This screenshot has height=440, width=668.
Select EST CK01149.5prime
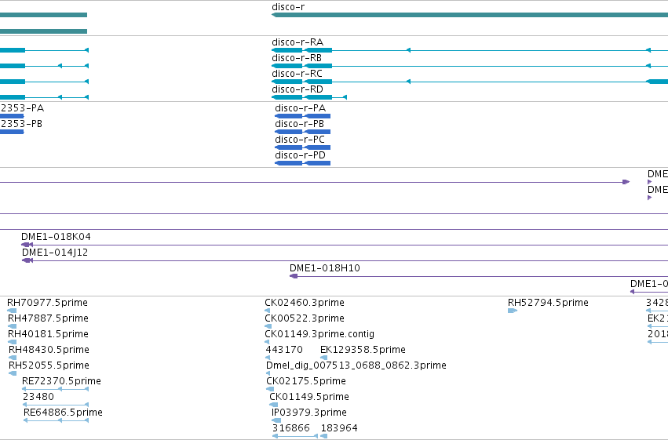point(309,397)
